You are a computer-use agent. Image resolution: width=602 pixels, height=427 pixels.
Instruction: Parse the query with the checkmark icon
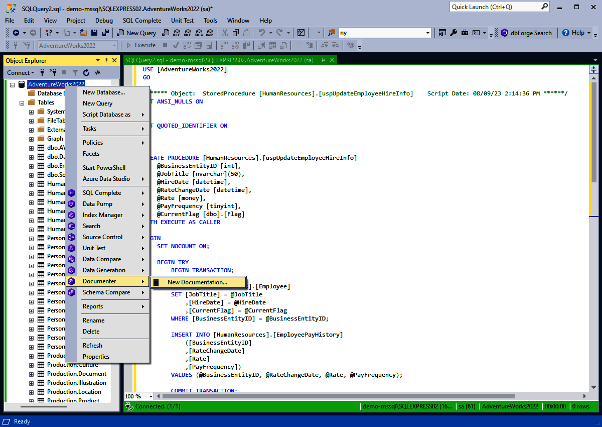click(x=176, y=45)
